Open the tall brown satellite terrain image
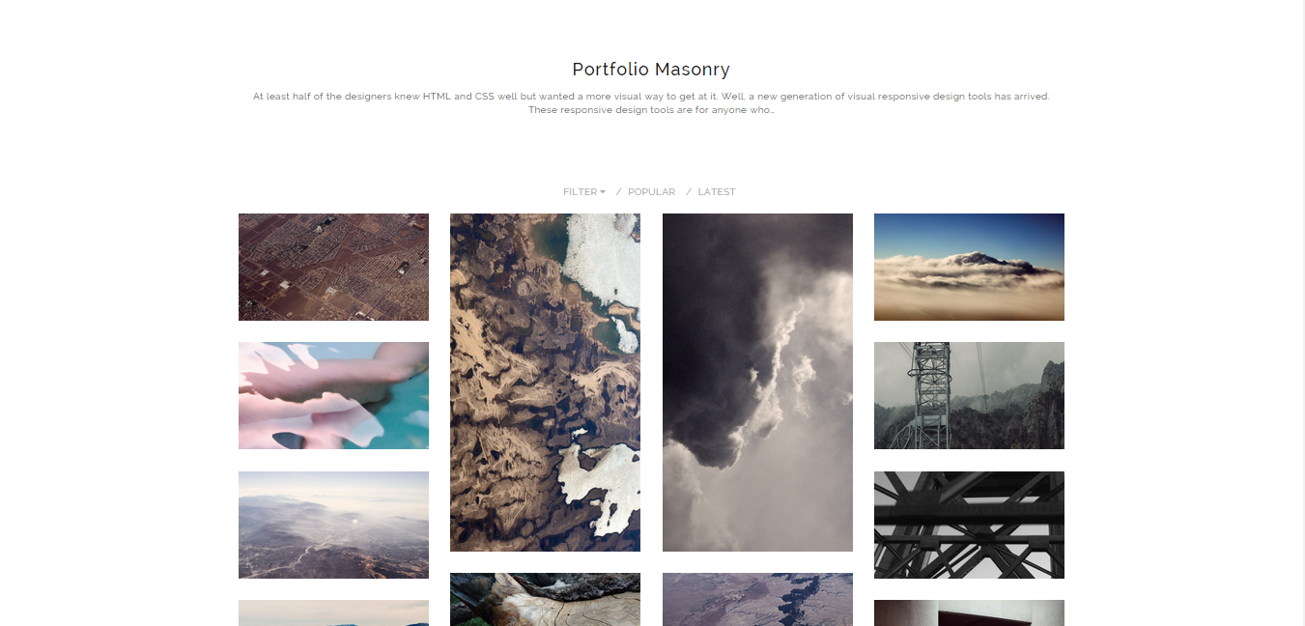The height and width of the screenshot is (626, 1305). click(545, 383)
